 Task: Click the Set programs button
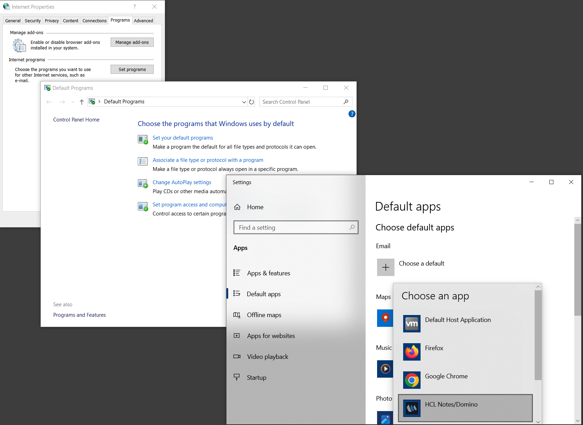132,69
